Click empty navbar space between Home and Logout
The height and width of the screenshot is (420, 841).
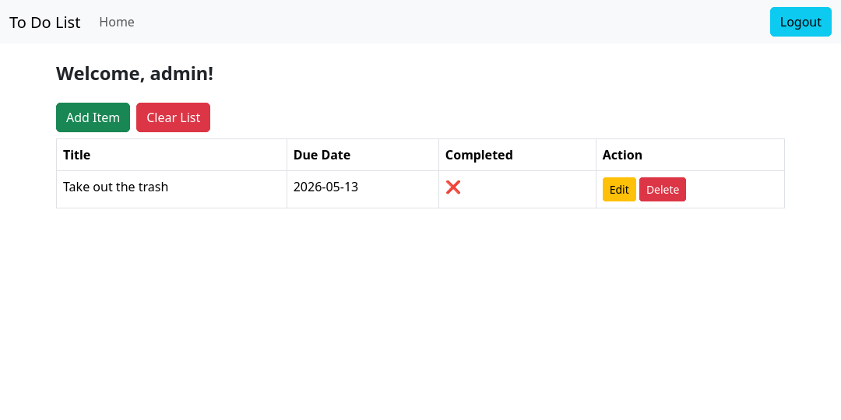coord(451,22)
